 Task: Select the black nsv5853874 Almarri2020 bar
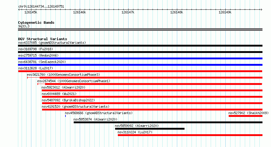[168, 122]
